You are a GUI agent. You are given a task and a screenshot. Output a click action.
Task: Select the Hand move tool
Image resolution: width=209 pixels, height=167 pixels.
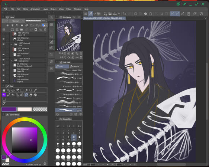[x=4, y=91]
